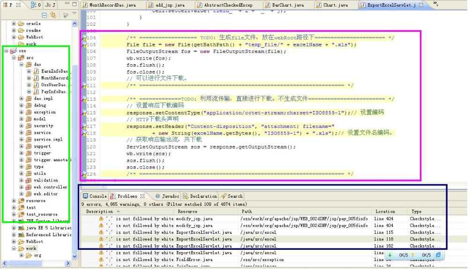This screenshot has height=269, width=470.
Task: Select the EarnInfoDao file icon
Action: (36, 71)
